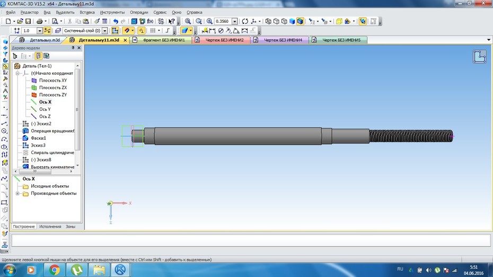This screenshot has height=277, width=493.
Task: Toggle shaded with edges display mode
Action: (x=300, y=21)
